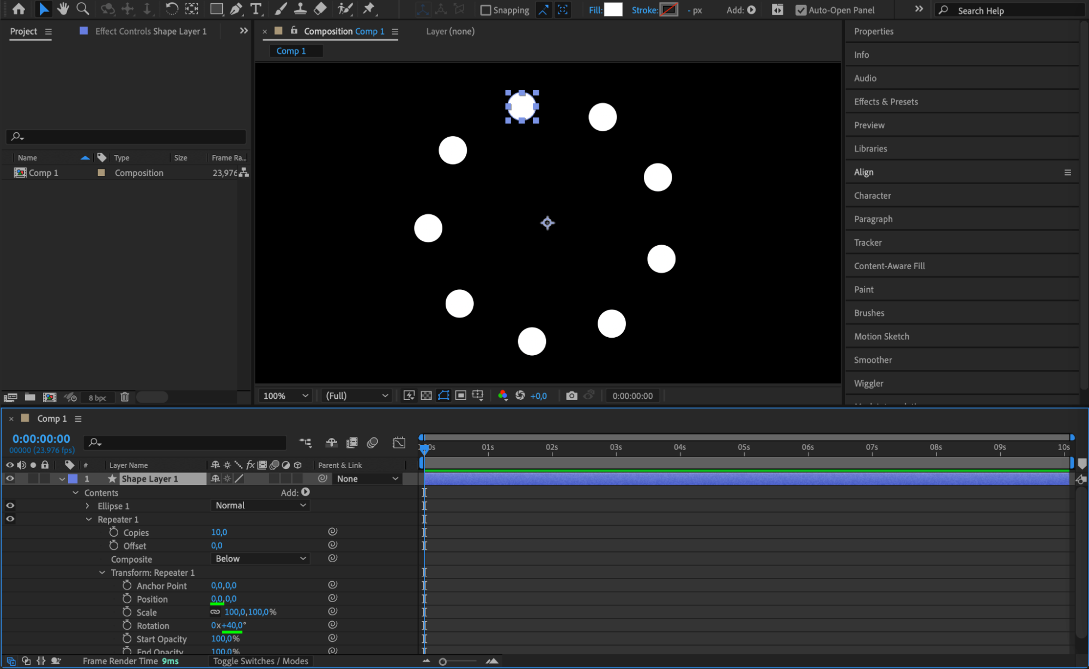Open the Composite Below dropdown

click(260, 559)
